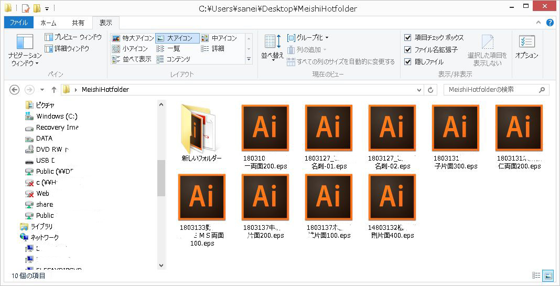The width and height of the screenshot is (560, 286).
Task: Select the share network drive
Action: click(39, 205)
